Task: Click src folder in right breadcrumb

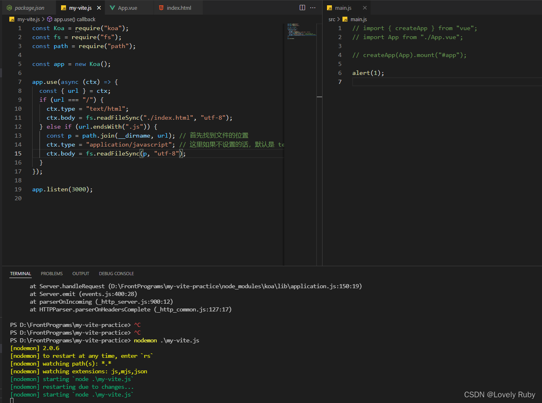Action: pos(332,19)
